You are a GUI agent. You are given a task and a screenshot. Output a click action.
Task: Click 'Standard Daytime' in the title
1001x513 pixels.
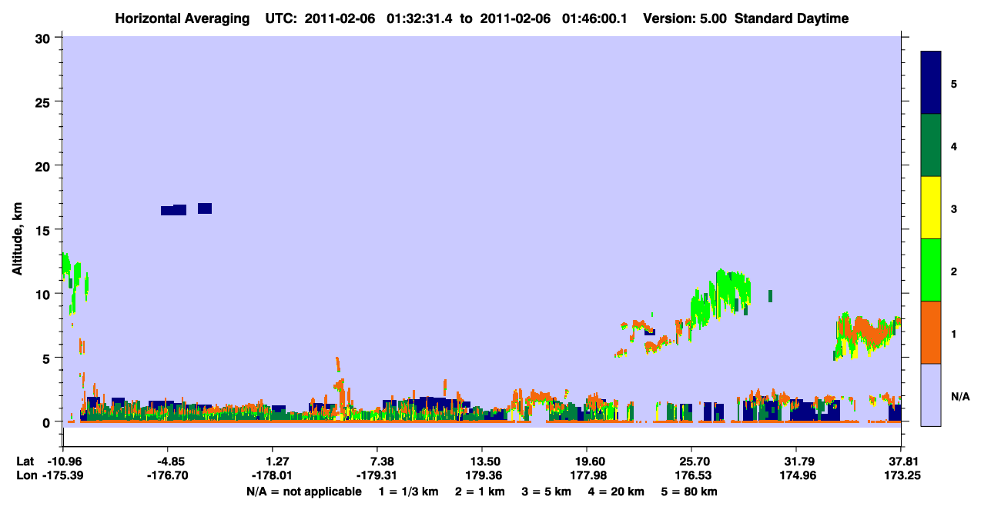pos(792,18)
